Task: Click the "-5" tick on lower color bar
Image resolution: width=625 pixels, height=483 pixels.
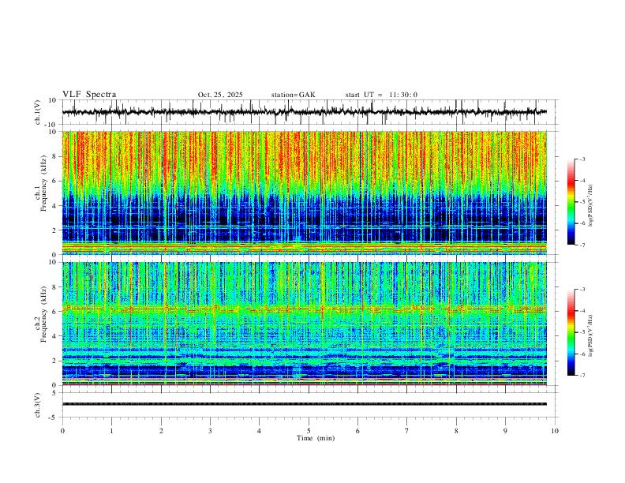Action: [x=582, y=332]
